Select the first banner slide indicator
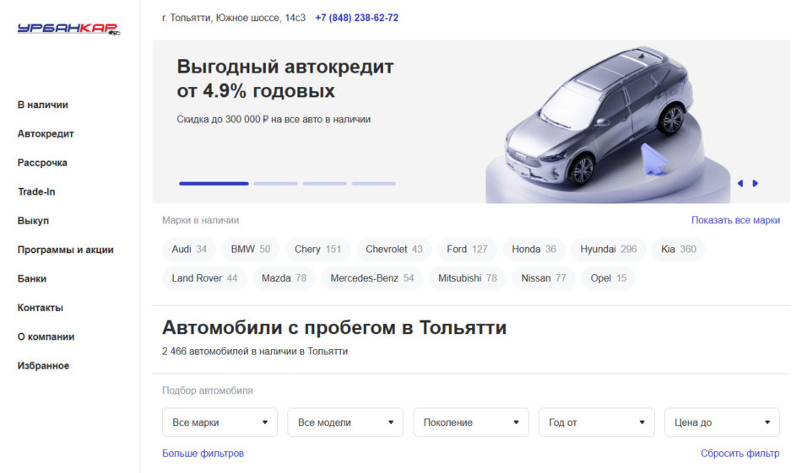 [214, 183]
